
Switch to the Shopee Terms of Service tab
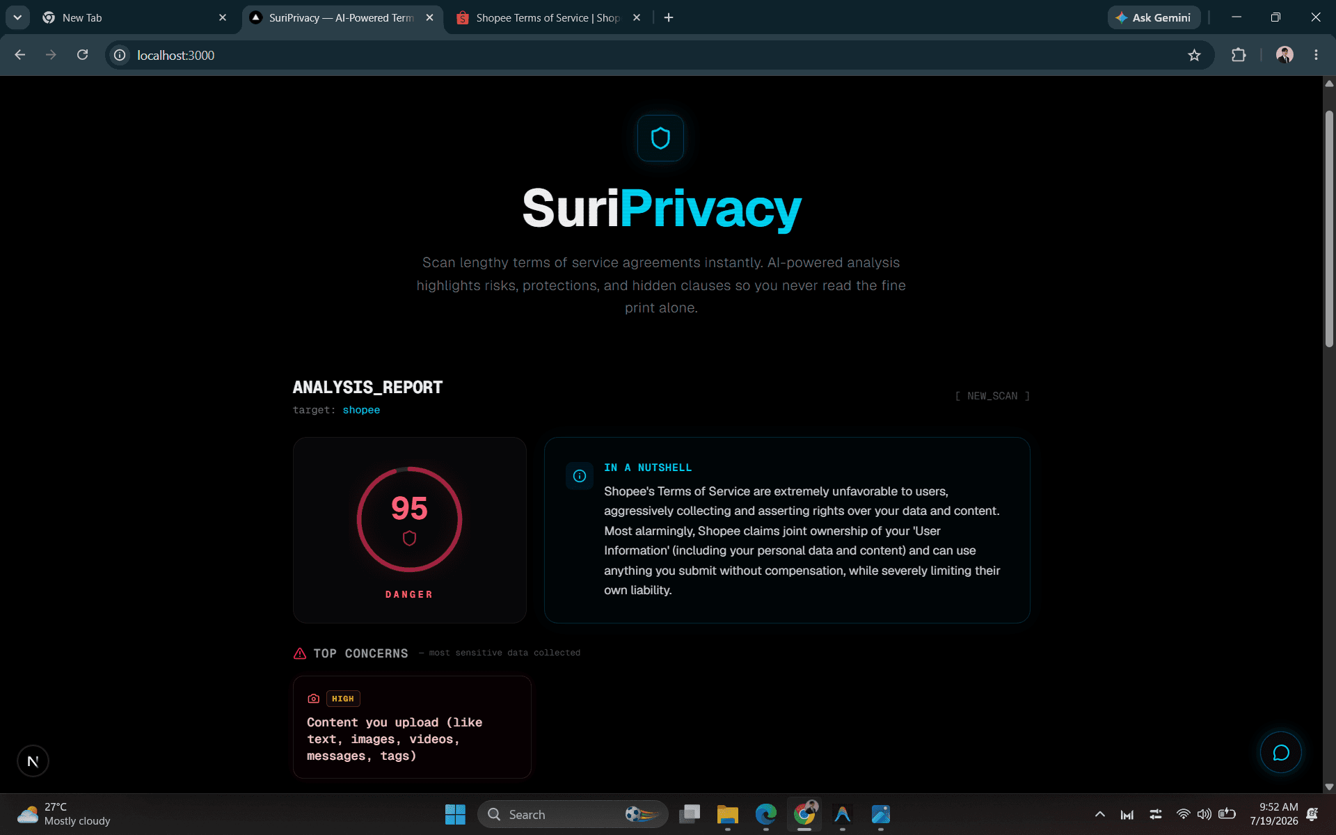click(x=548, y=17)
